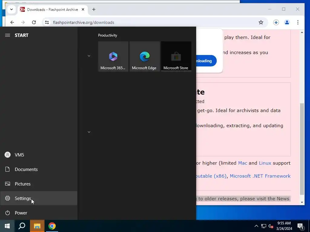Open File Explorer from the taskbar
The width and height of the screenshot is (310, 232).
coord(37,226)
